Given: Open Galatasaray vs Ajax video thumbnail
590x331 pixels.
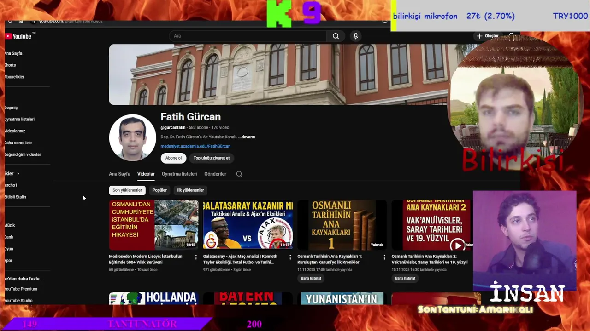Looking at the screenshot, I should (248, 225).
